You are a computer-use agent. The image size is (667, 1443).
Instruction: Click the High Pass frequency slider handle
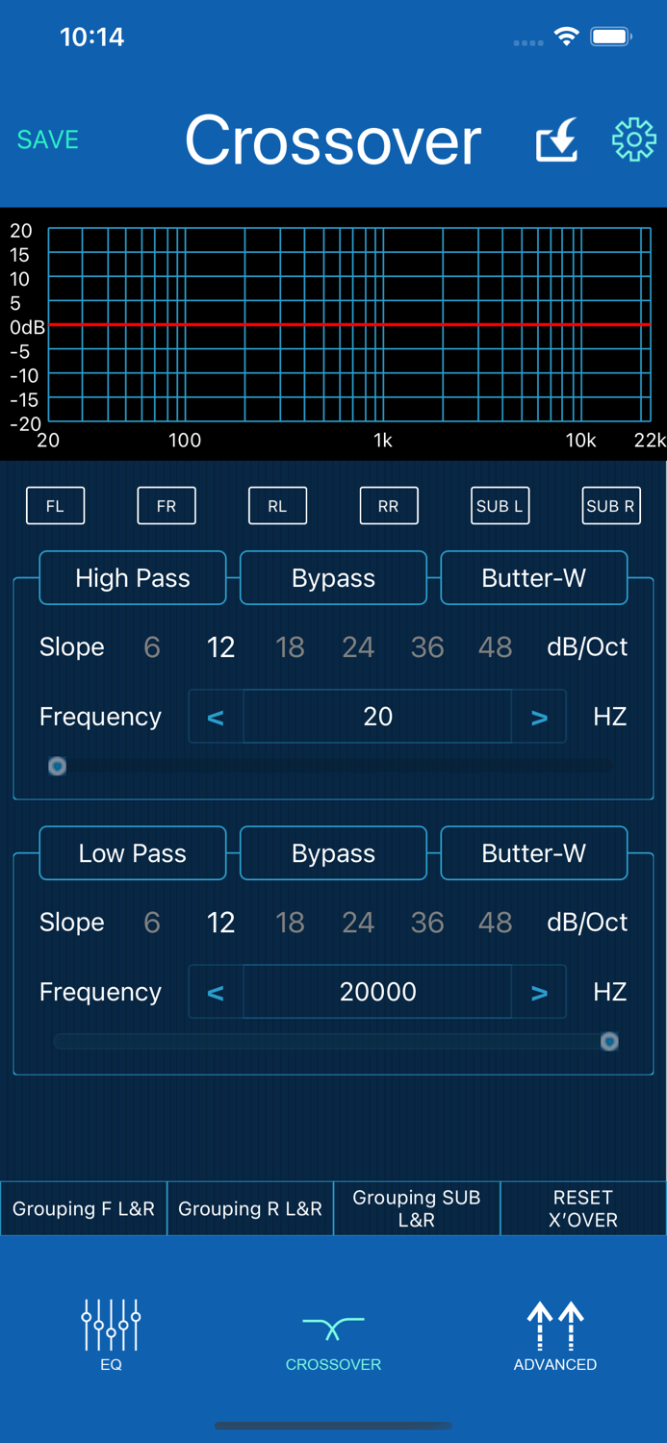point(58,766)
